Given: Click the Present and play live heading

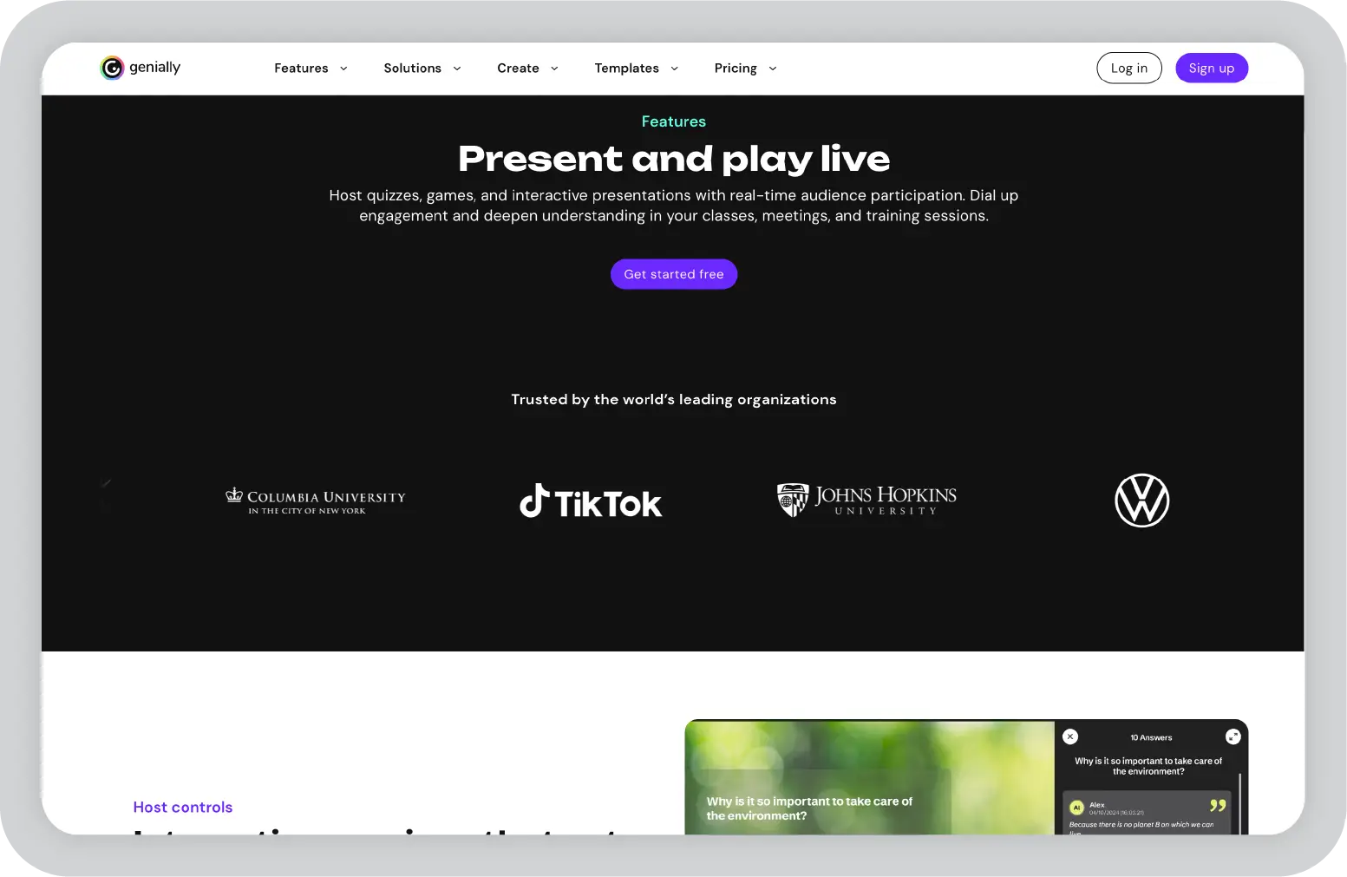Looking at the screenshot, I should (674, 159).
